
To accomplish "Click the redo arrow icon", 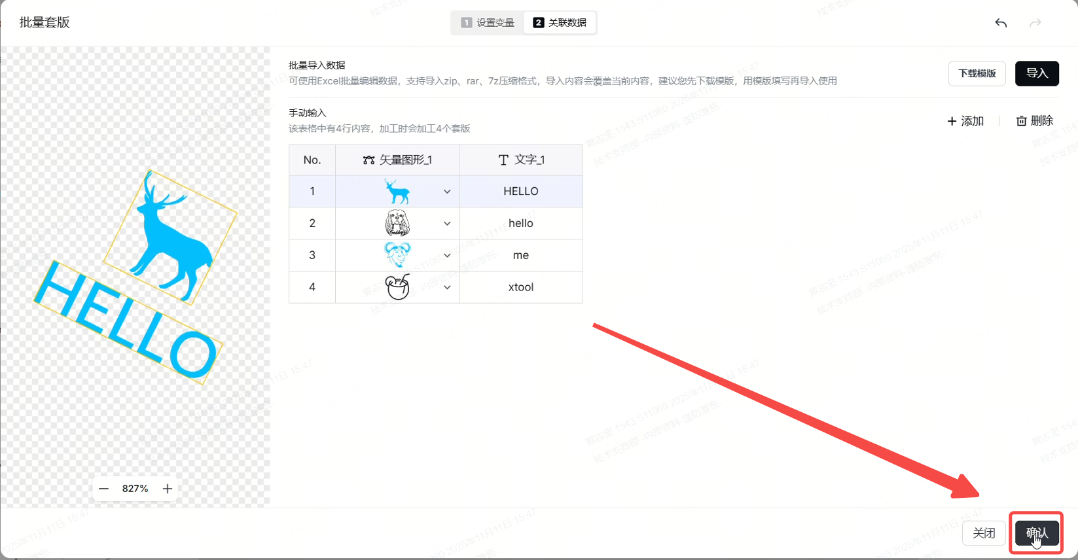I will tap(1035, 23).
